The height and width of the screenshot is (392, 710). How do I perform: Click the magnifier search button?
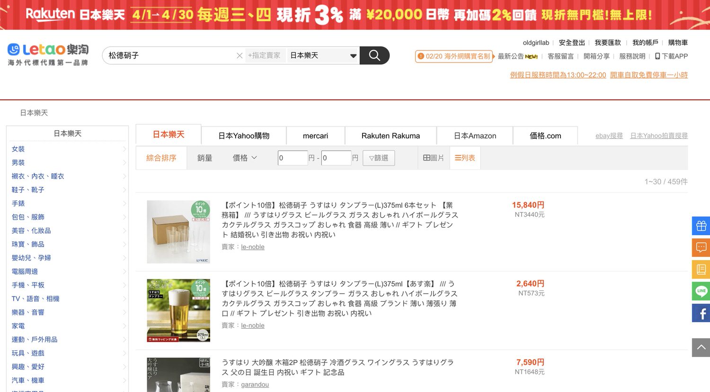coord(374,55)
